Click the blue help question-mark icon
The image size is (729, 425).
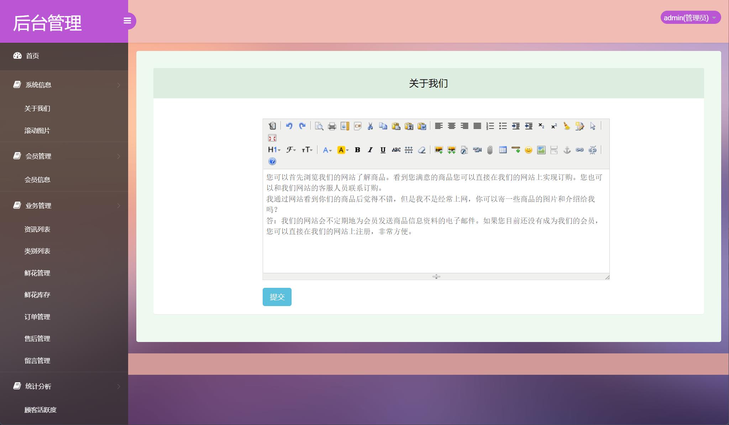[272, 161]
